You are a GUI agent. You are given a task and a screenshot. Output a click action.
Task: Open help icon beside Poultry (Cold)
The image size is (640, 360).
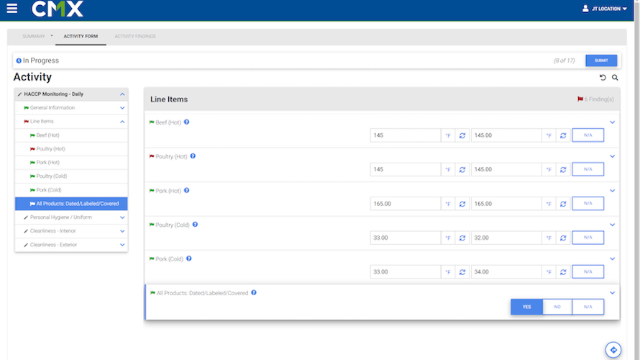click(195, 225)
